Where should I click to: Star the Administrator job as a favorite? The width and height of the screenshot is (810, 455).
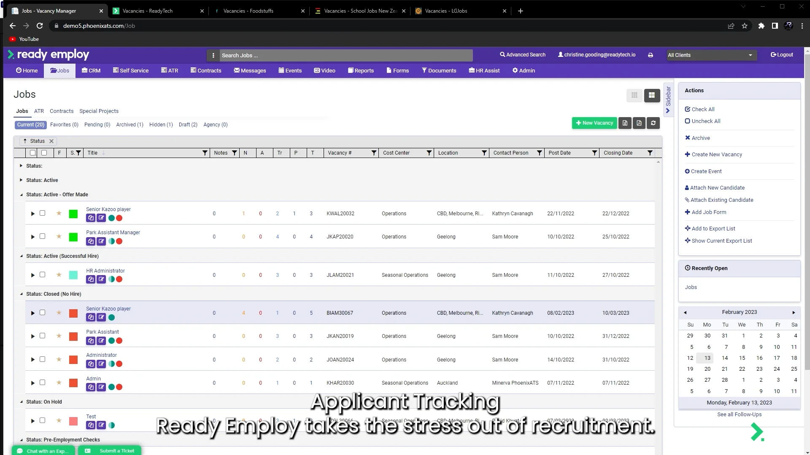pos(59,359)
